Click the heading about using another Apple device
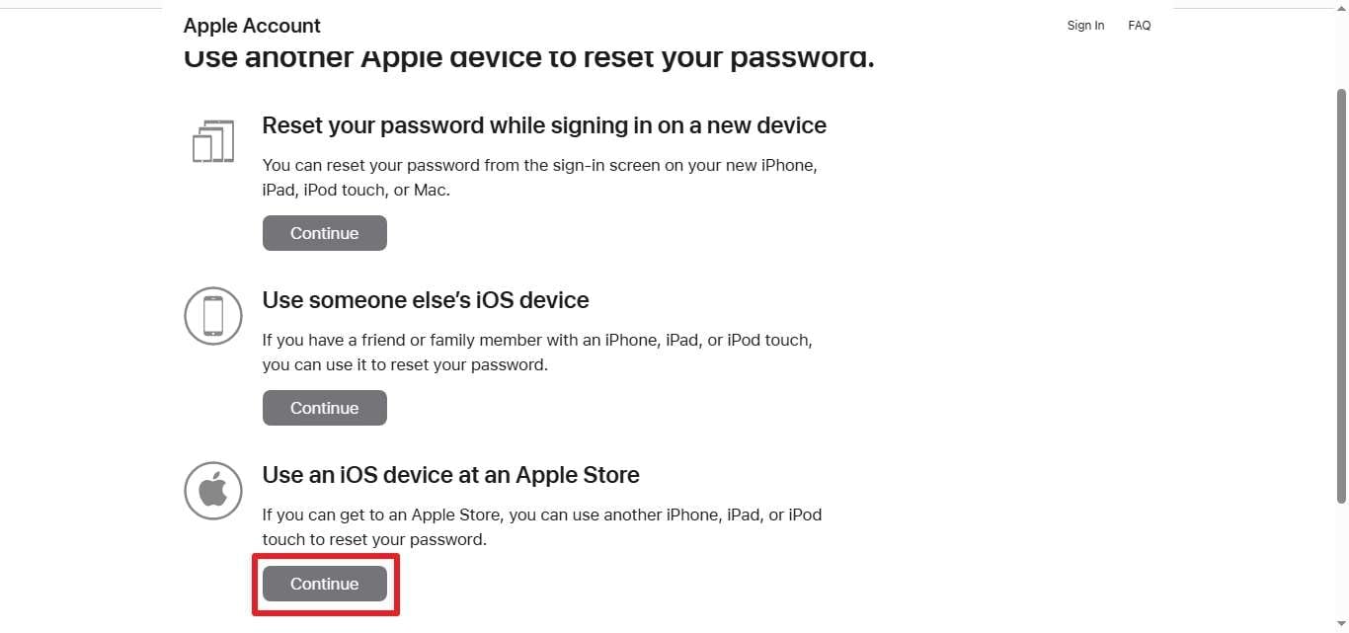This screenshot has height=633, width=1349. tap(528, 56)
